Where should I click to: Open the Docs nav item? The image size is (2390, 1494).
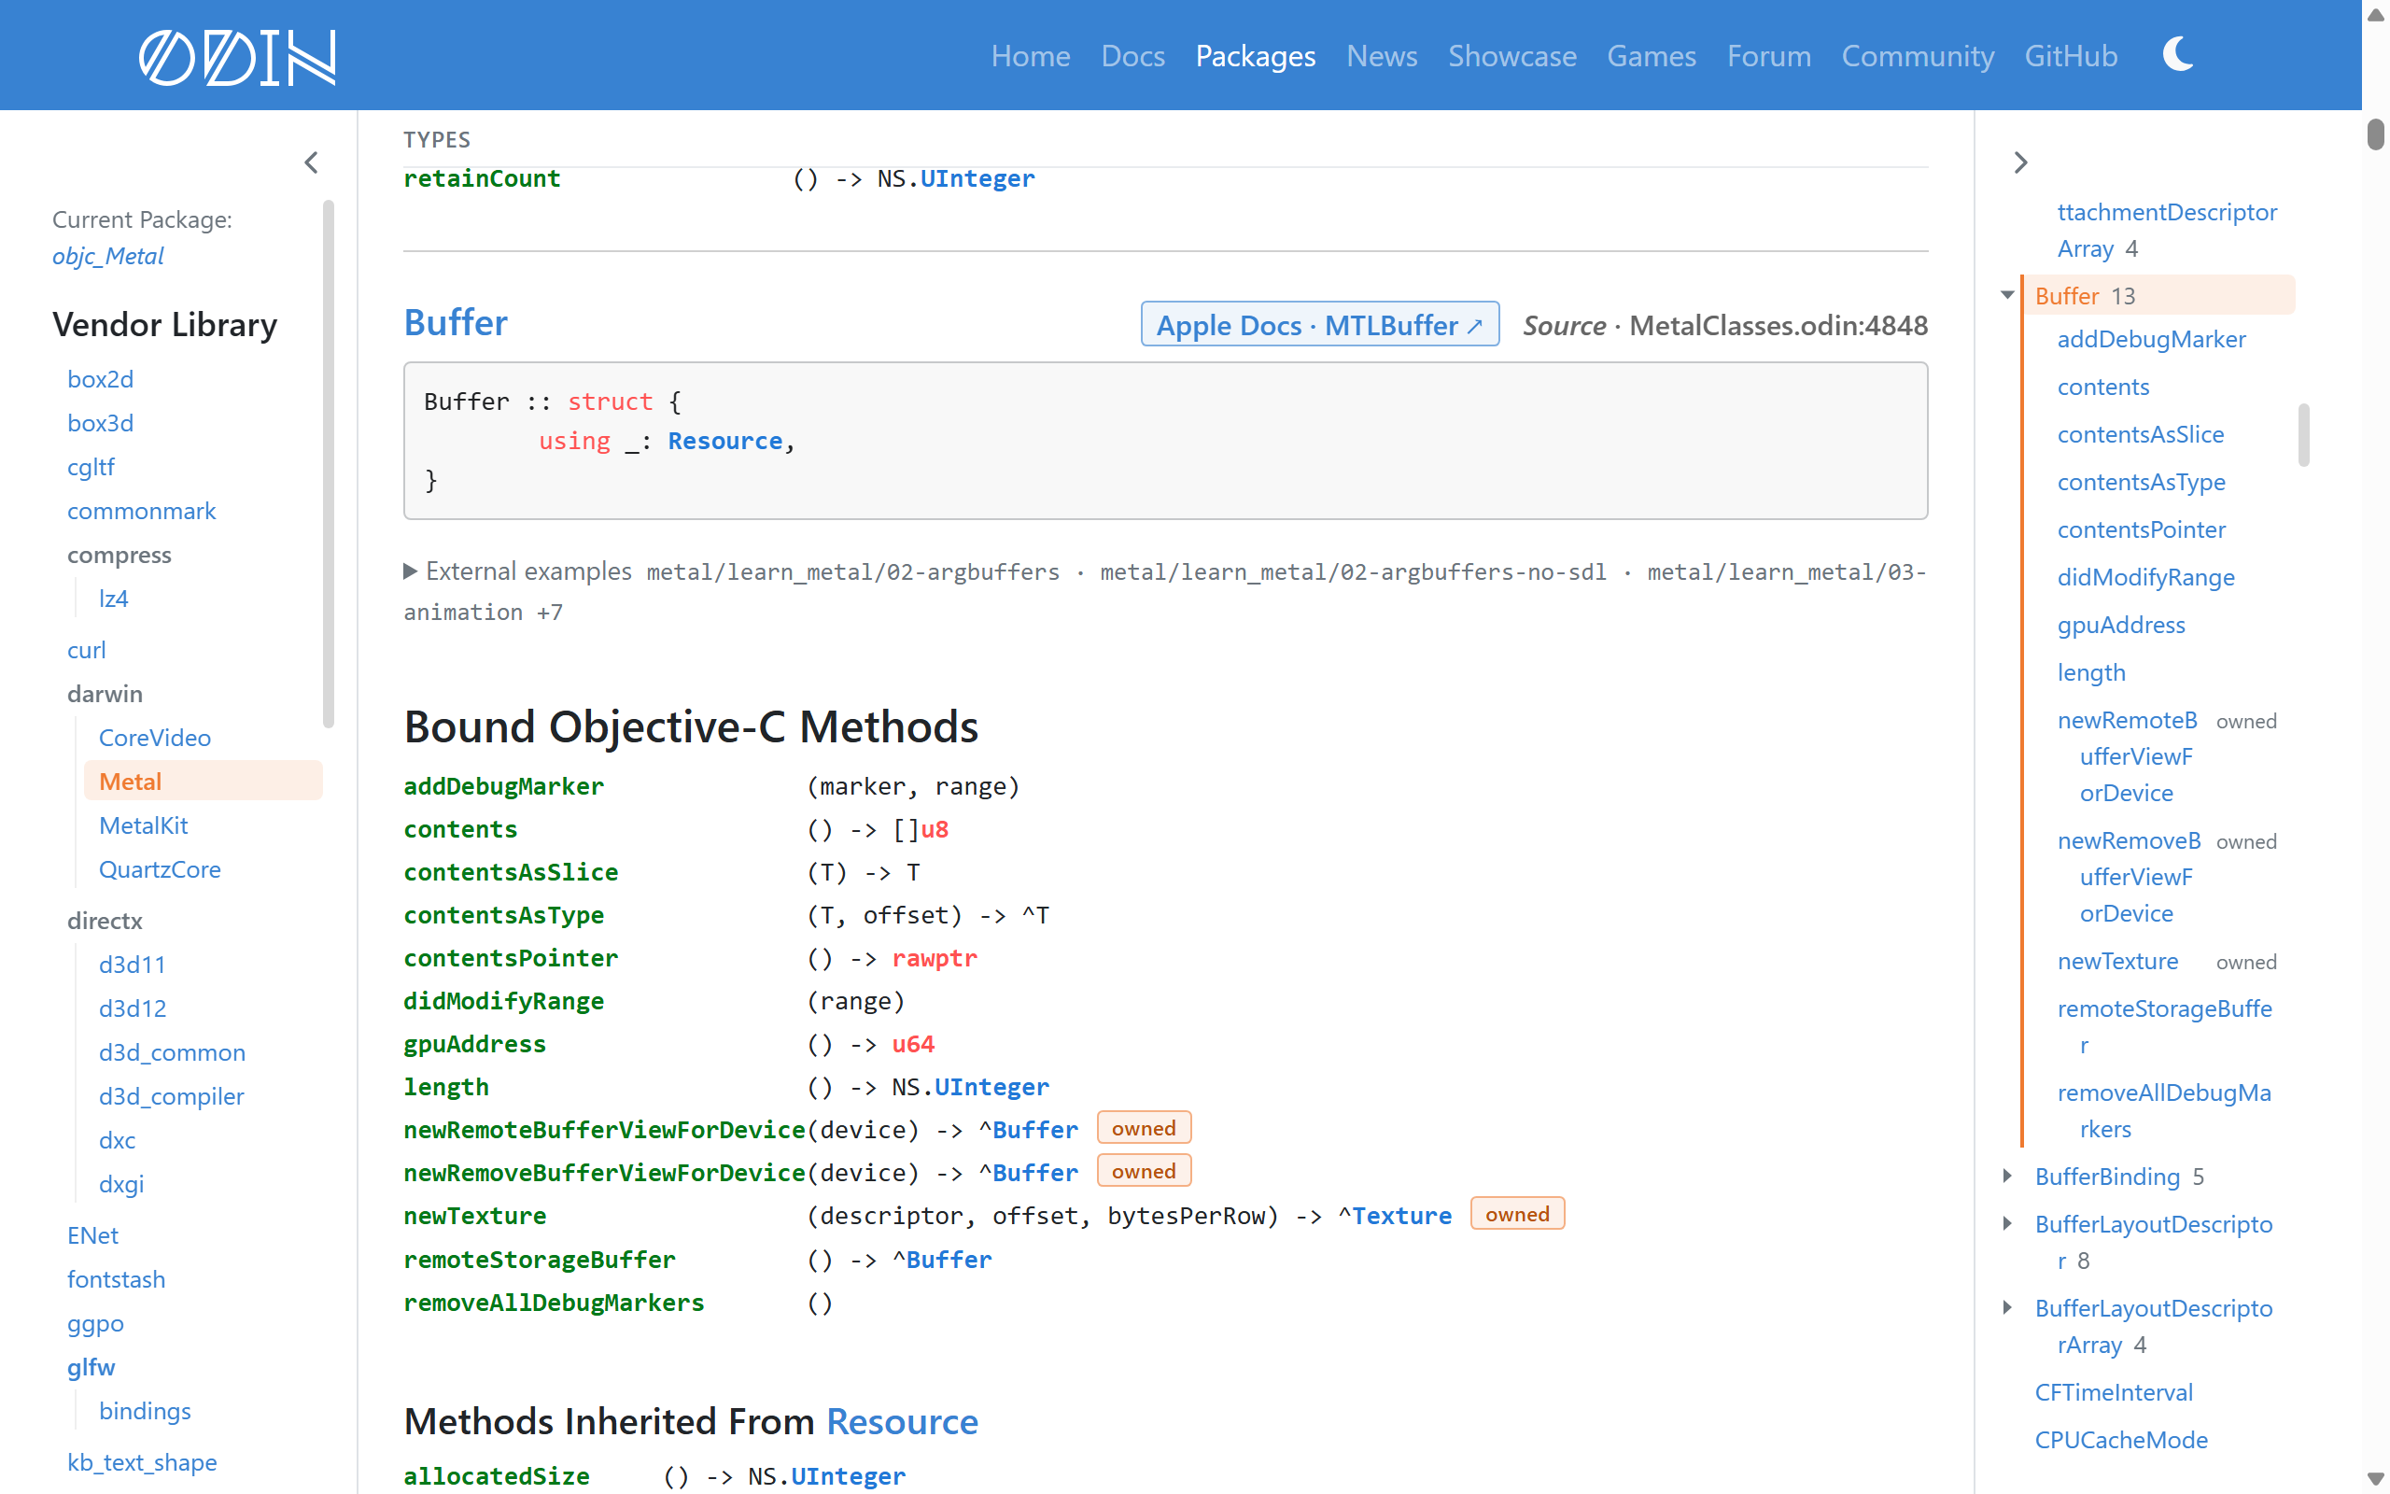coord(1132,55)
